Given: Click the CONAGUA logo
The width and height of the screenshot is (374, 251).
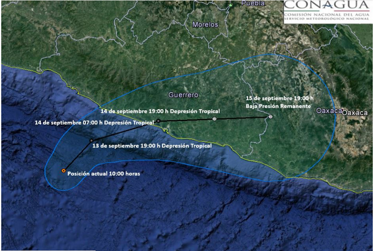Looking at the screenshot, I should (x=328, y=11).
